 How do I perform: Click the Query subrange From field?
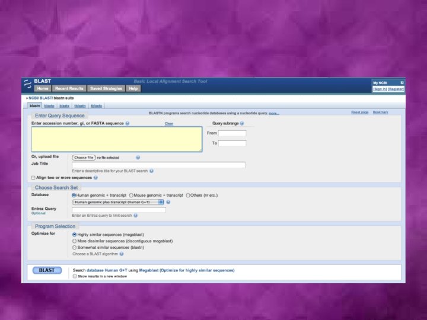(232, 133)
